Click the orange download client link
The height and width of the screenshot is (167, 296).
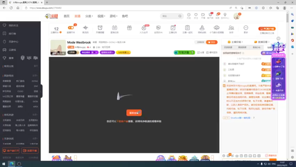point(122,121)
